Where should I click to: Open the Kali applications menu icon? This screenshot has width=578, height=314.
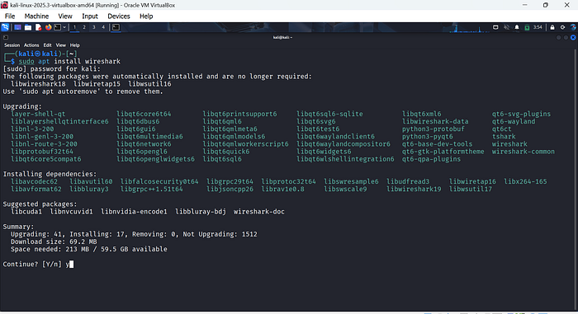point(5,27)
